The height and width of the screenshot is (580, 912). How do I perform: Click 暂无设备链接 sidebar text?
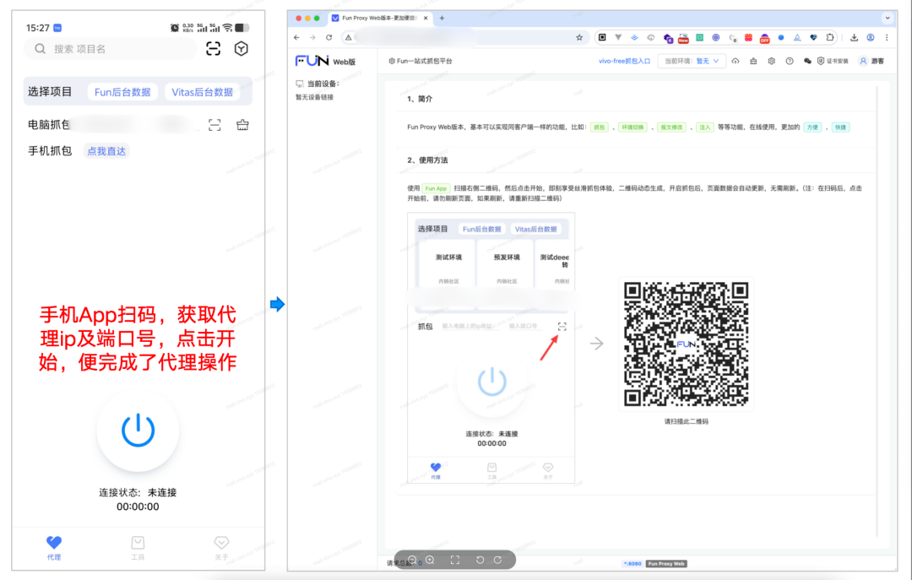tap(315, 97)
